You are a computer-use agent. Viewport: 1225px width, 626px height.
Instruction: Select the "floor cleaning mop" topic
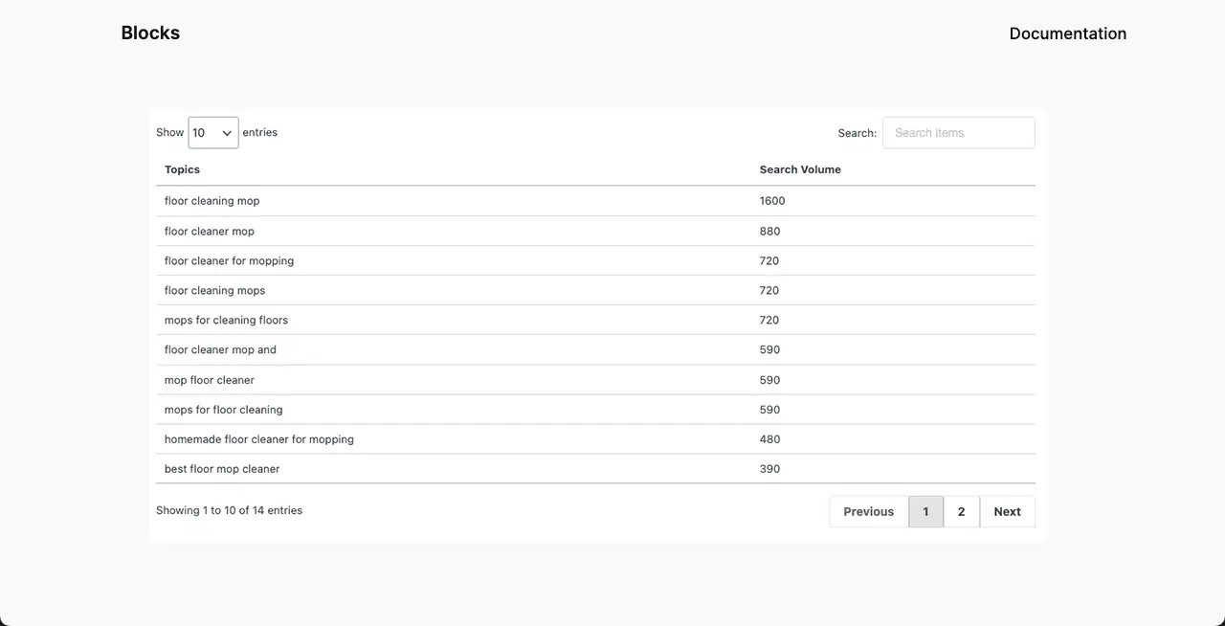pos(212,201)
